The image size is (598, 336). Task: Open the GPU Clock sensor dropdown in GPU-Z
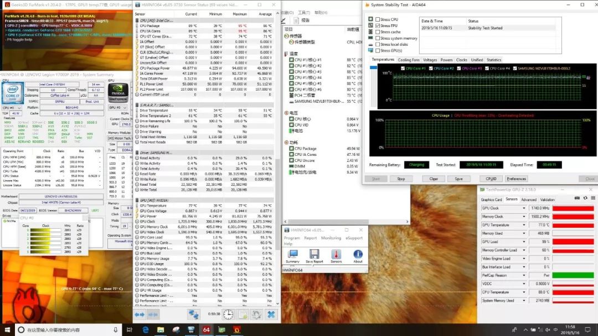pyautogui.click(x=524, y=208)
